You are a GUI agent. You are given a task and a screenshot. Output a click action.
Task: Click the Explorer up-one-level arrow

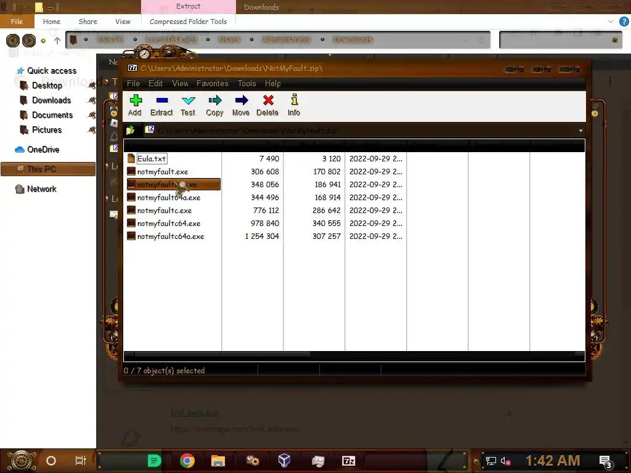tap(57, 40)
